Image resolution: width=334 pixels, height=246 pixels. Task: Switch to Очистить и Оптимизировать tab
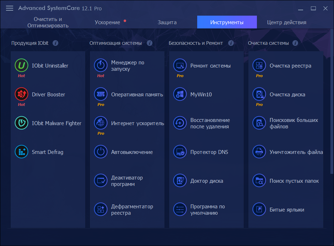pyautogui.click(x=48, y=22)
